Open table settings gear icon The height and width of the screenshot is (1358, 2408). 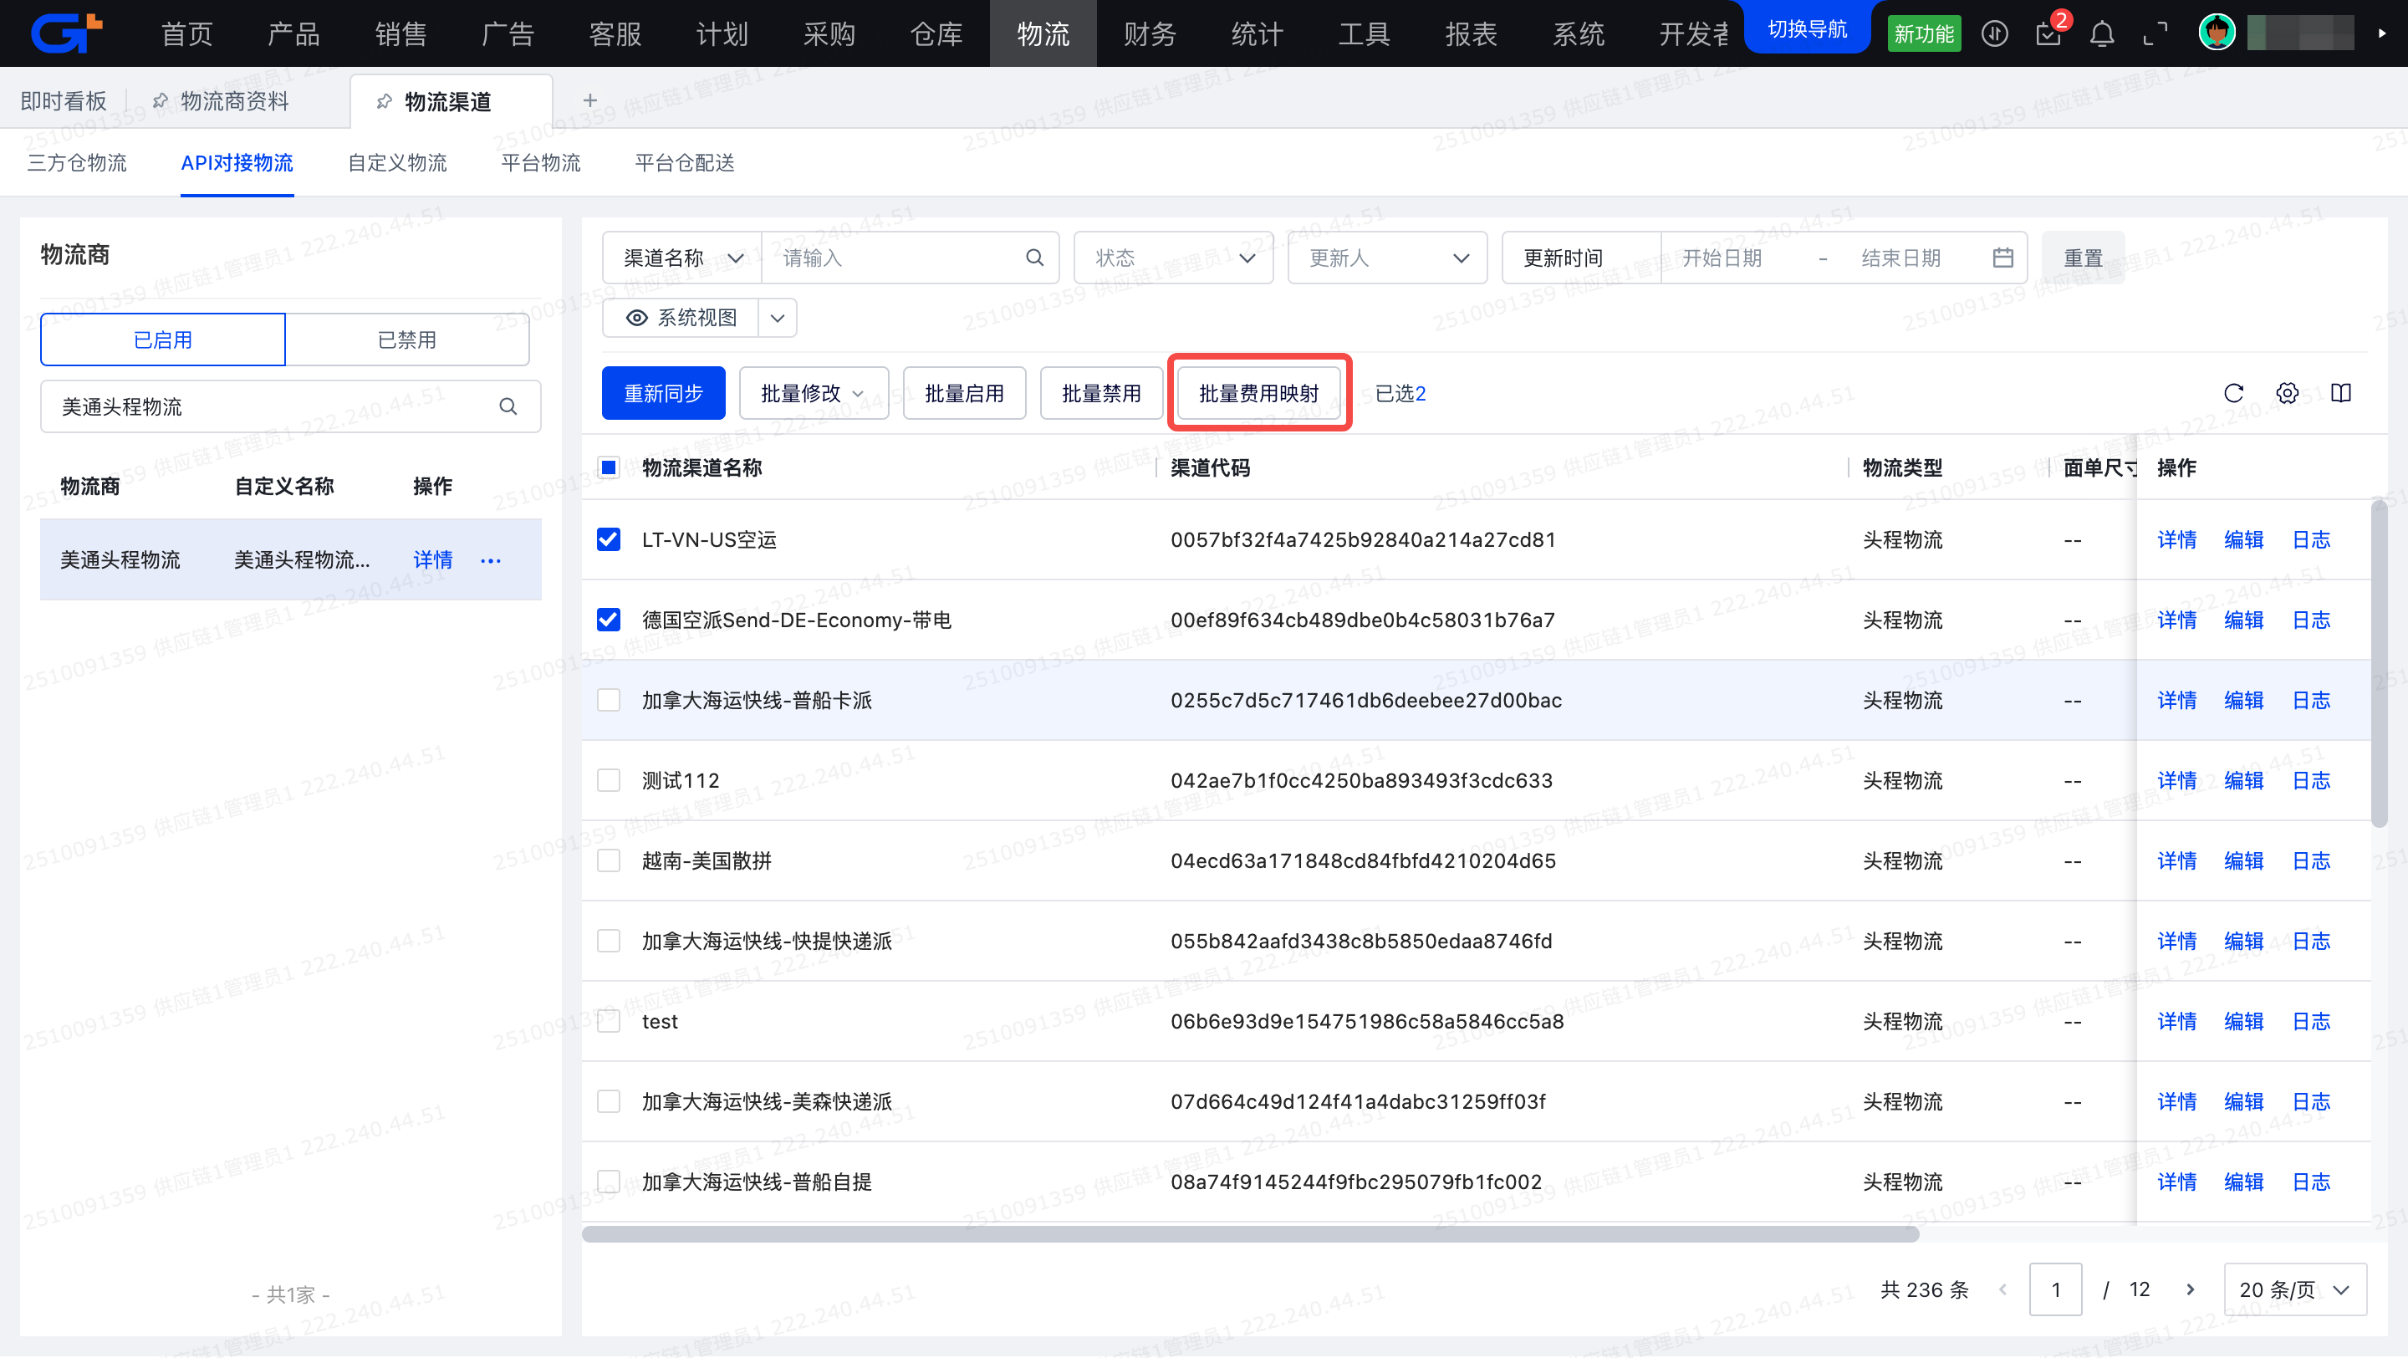point(2287,394)
